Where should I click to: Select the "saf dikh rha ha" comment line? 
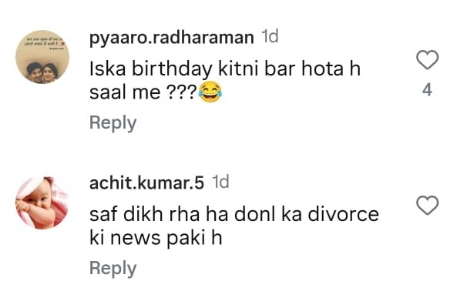coord(234,214)
